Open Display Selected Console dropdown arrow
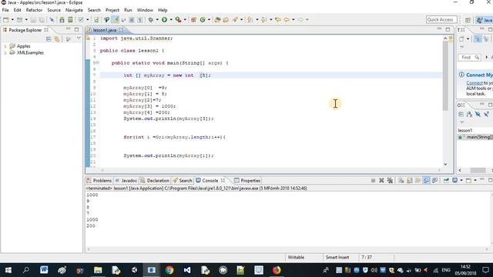Viewport: 493px width, 277px height. [x=461, y=181]
